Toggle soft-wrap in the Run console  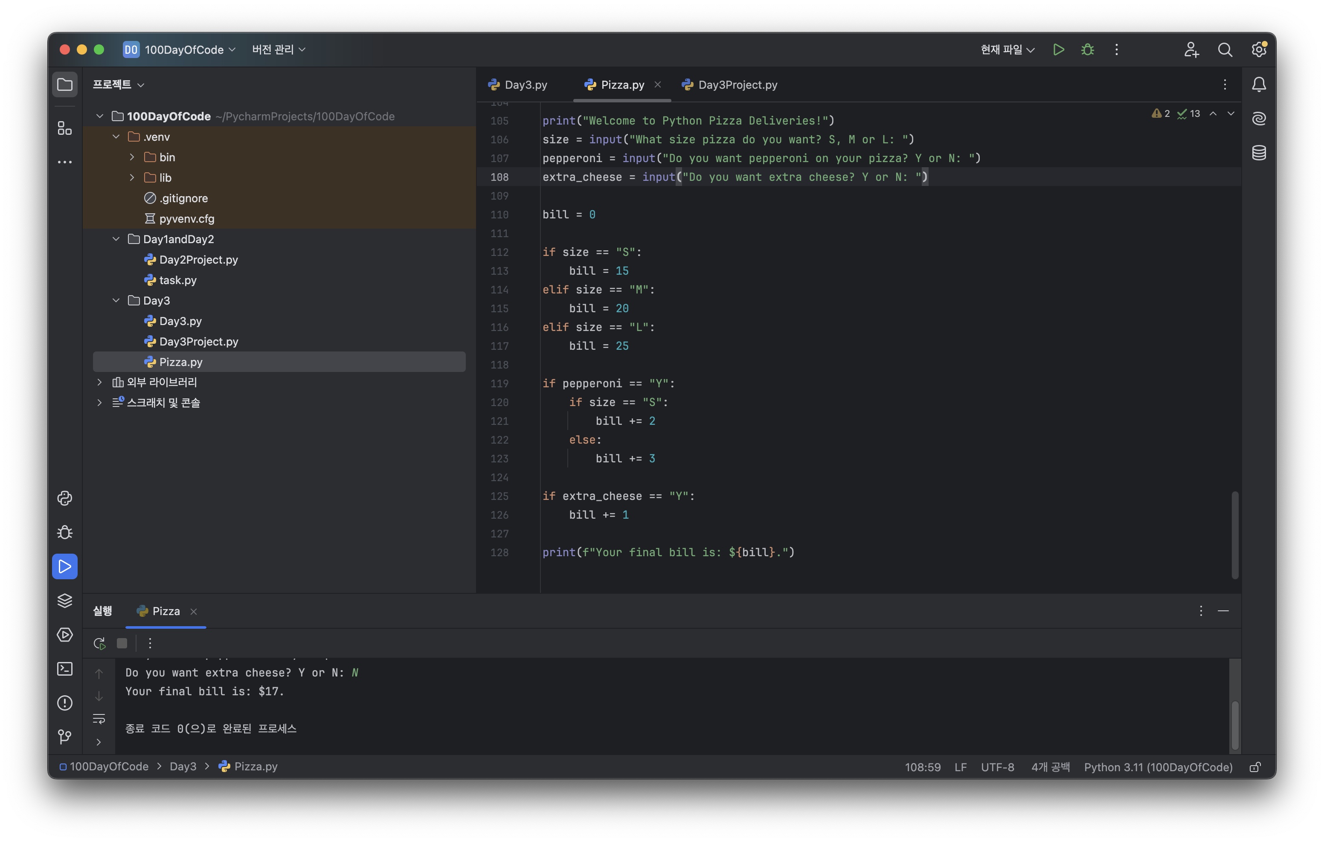[x=99, y=719]
